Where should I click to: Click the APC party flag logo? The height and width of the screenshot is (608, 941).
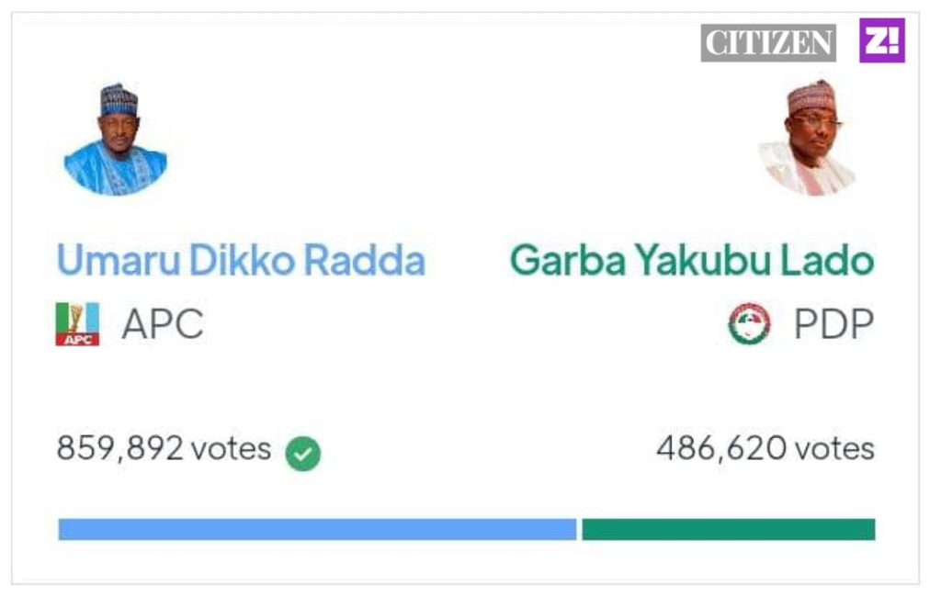pos(77,324)
